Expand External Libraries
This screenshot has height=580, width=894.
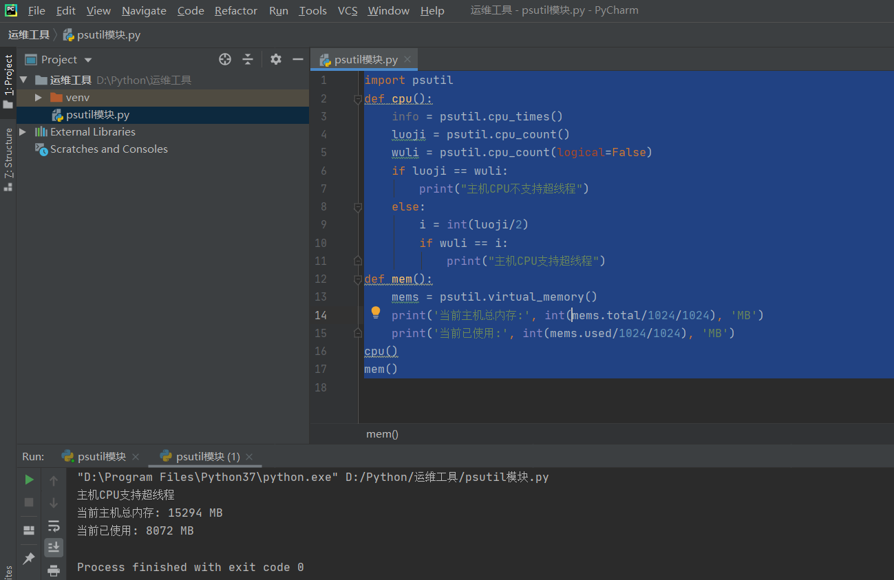(x=21, y=131)
